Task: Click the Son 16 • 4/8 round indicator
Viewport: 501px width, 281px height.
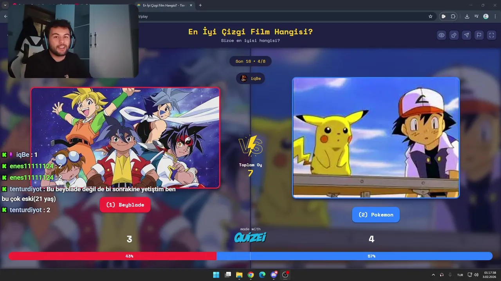Action: pyautogui.click(x=250, y=61)
